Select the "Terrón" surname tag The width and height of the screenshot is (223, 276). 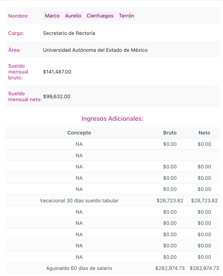point(126,16)
